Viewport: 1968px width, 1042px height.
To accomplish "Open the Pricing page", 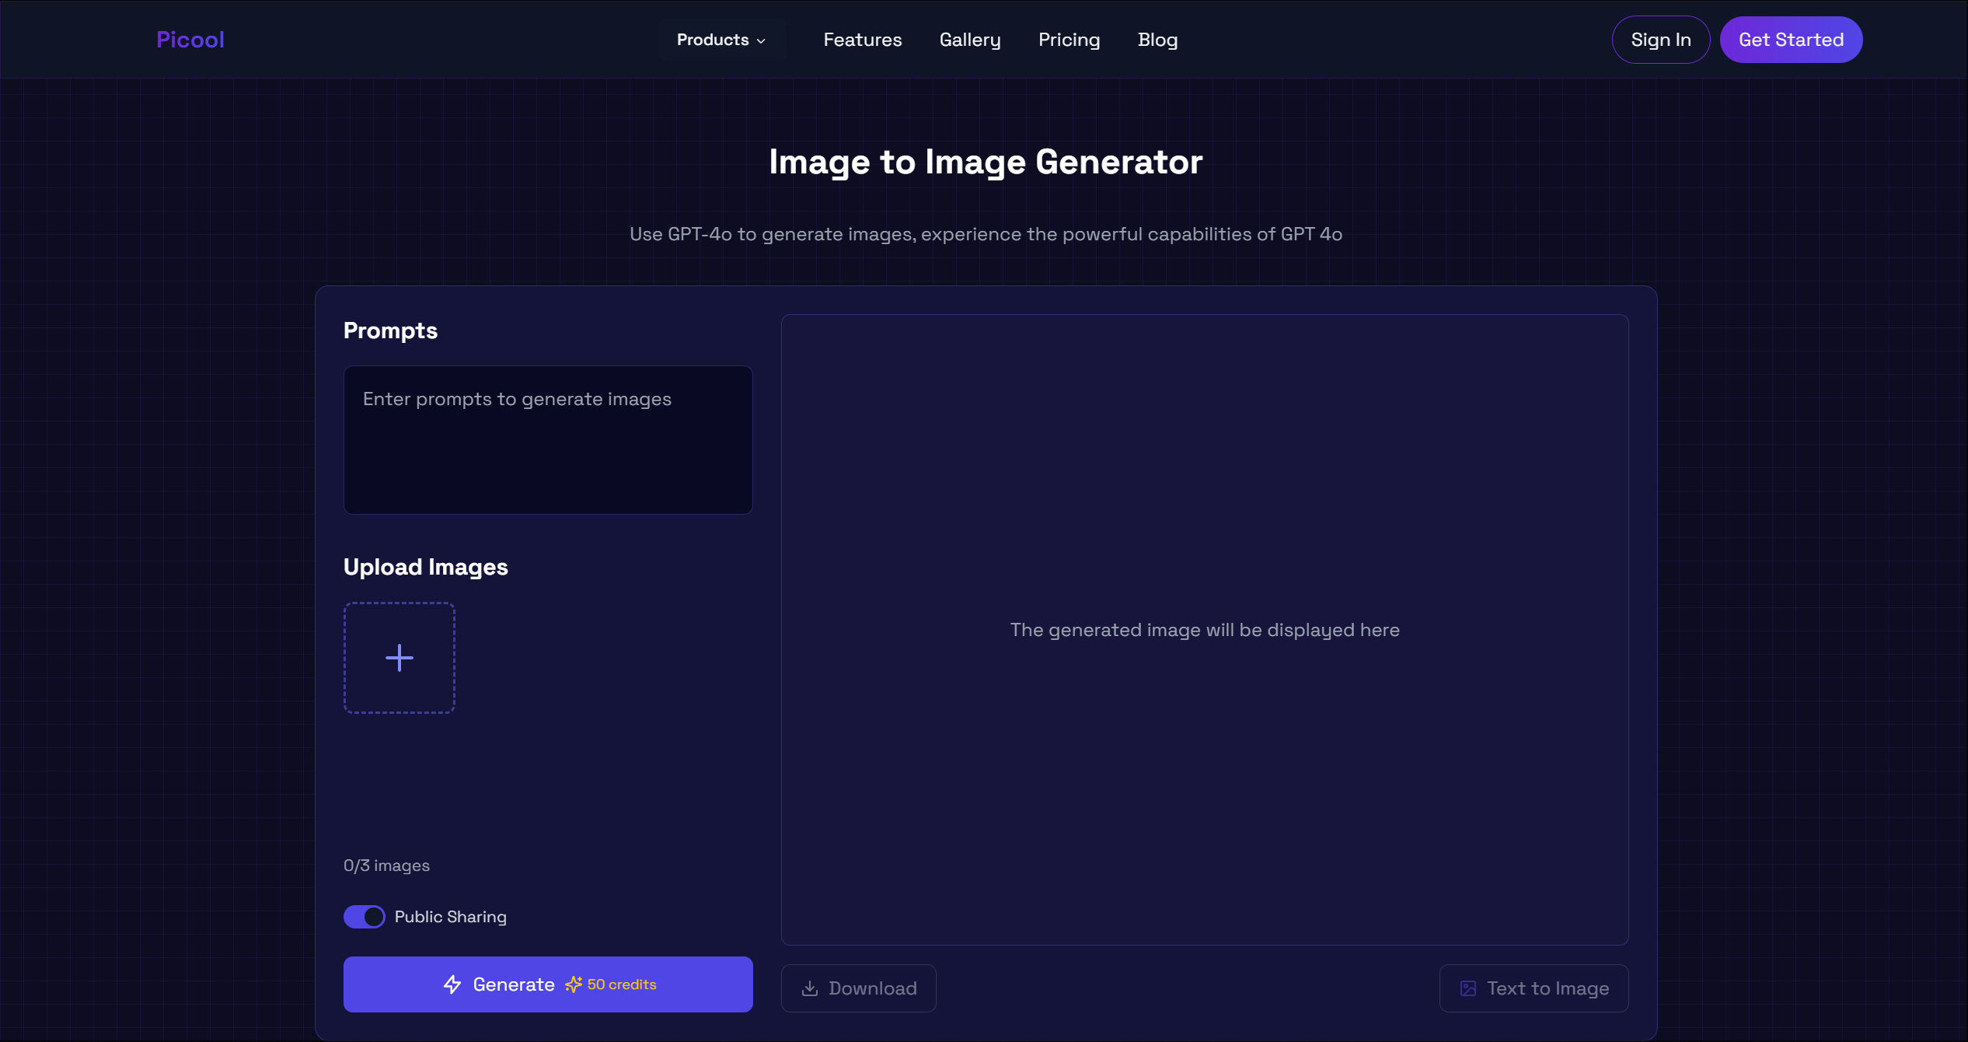I will (1069, 40).
